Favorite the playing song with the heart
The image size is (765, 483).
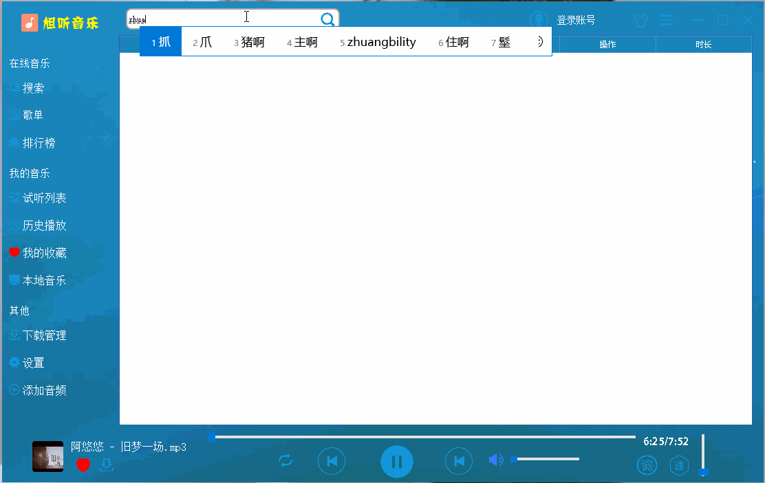pos(83,465)
